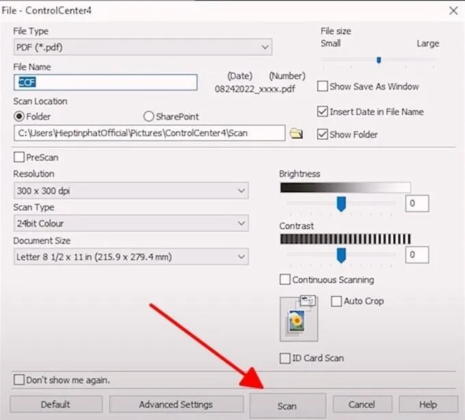Click the Cancel button

(x=362, y=404)
